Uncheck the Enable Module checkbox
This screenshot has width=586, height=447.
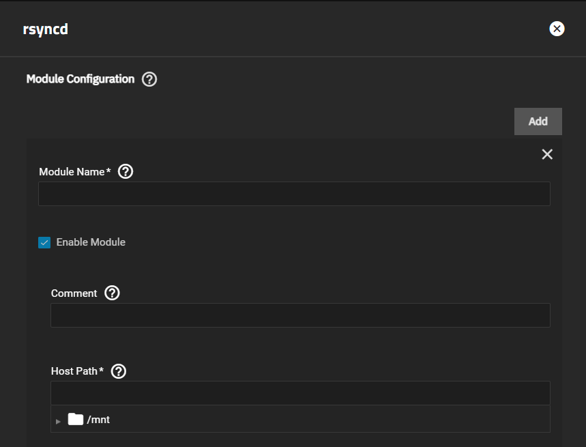point(44,242)
